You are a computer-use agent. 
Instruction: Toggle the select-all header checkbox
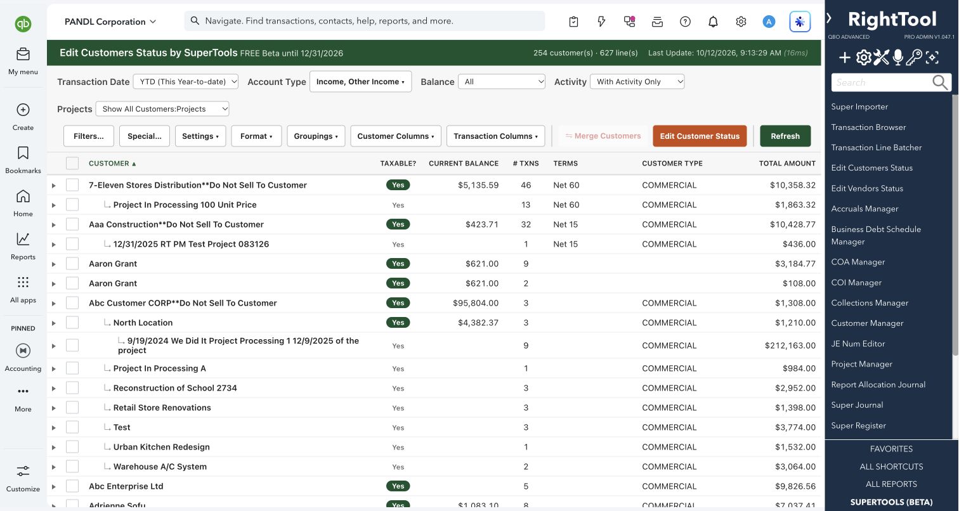coord(72,163)
